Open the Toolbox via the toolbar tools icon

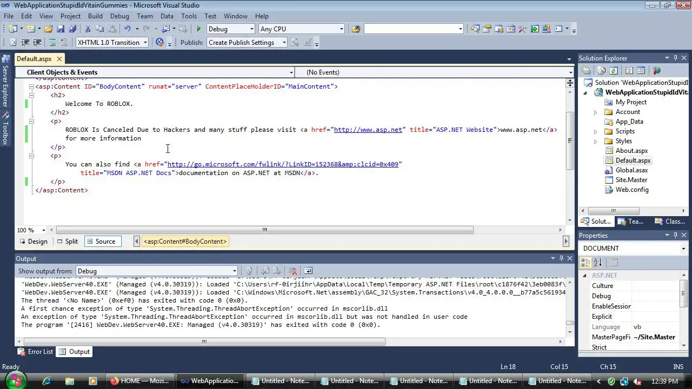click(522, 29)
